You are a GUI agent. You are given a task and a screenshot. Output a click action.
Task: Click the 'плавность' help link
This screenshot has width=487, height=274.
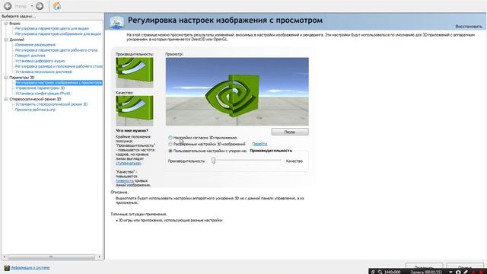click(x=125, y=181)
